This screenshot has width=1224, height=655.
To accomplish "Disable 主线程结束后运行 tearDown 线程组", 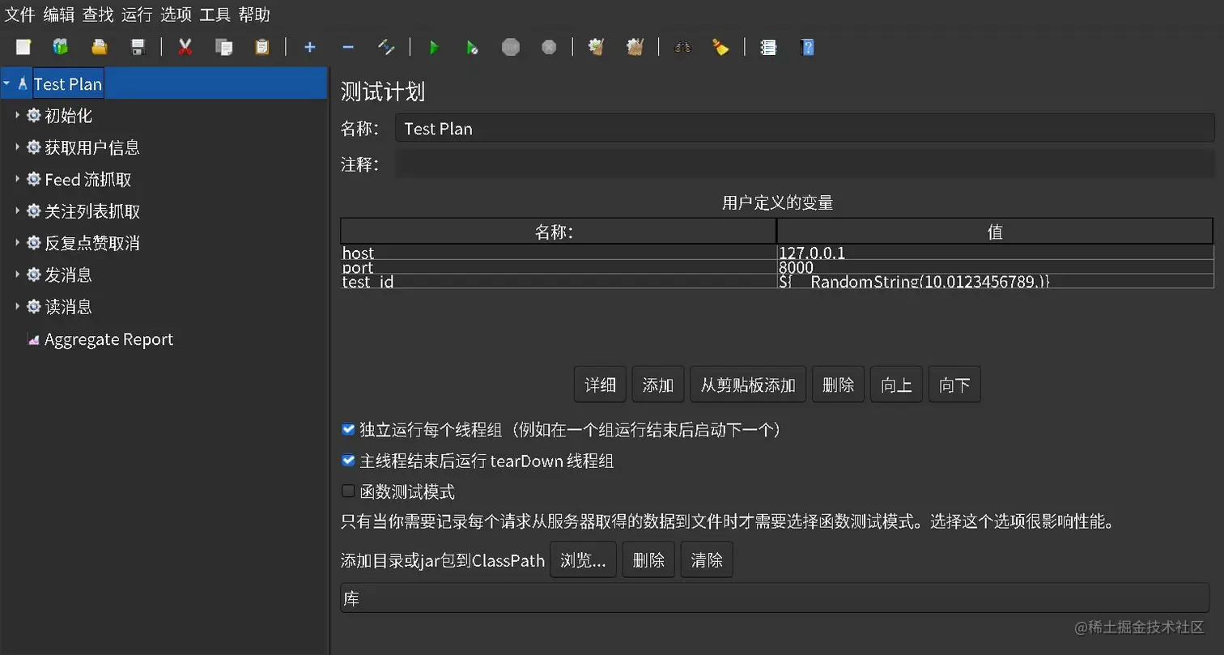I will coord(348,461).
